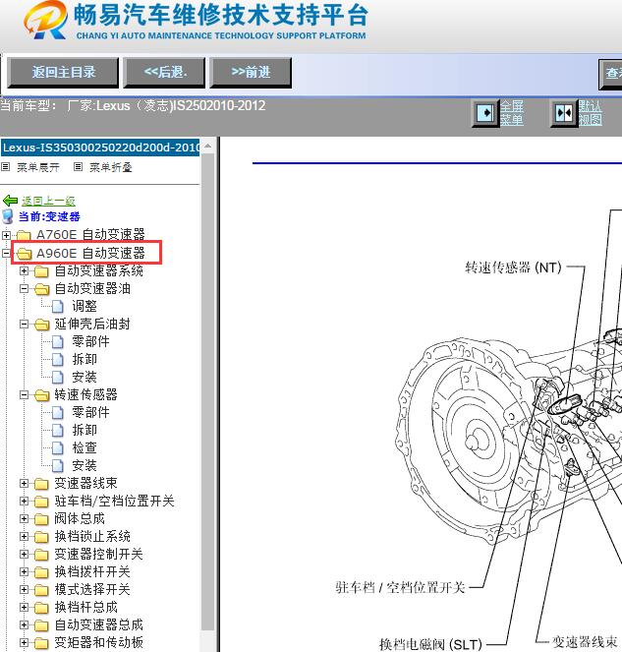Expand the 模式选择开关 folder
Image resolution: width=622 pixels, height=652 pixels.
coord(25,589)
